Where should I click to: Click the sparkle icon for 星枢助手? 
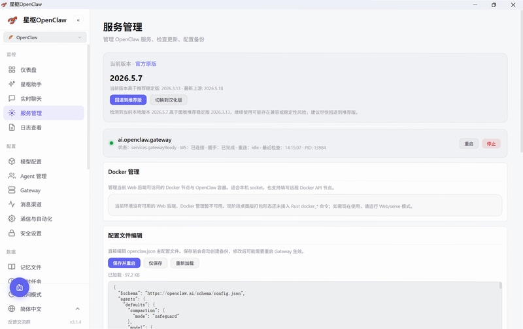pyautogui.click(x=12, y=84)
